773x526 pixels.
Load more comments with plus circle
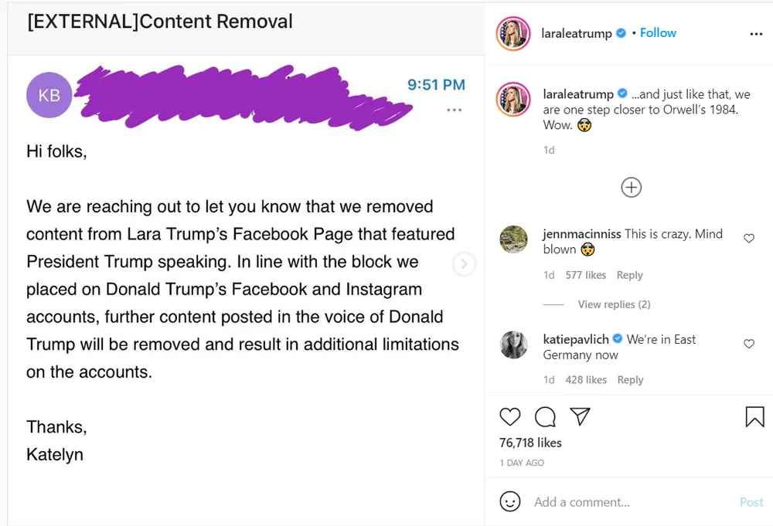click(632, 188)
